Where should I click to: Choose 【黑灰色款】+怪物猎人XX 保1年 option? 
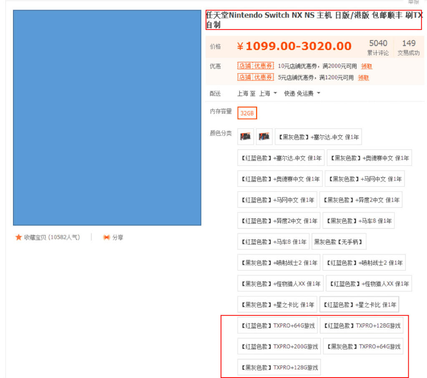click(281, 283)
